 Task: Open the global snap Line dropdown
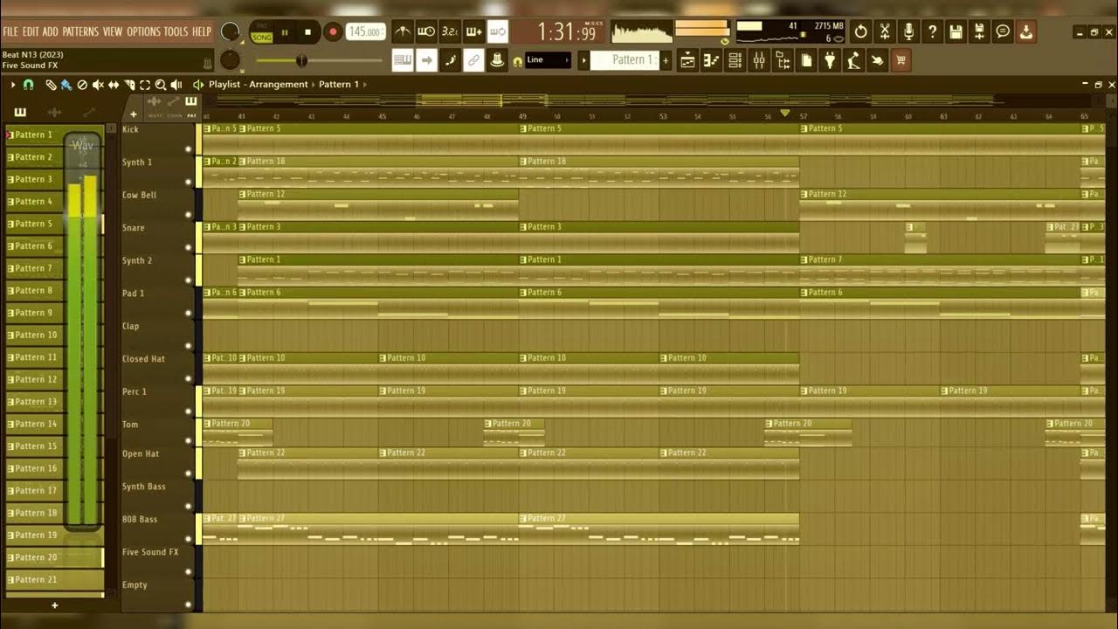[x=548, y=60]
